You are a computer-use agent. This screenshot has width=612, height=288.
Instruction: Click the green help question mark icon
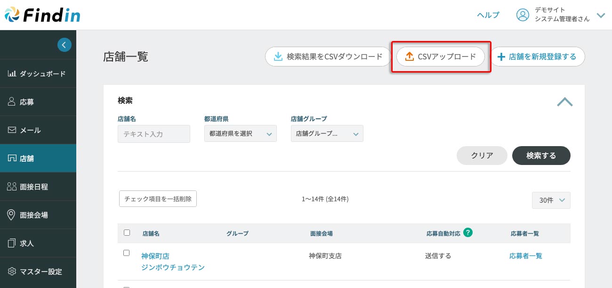(467, 232)
